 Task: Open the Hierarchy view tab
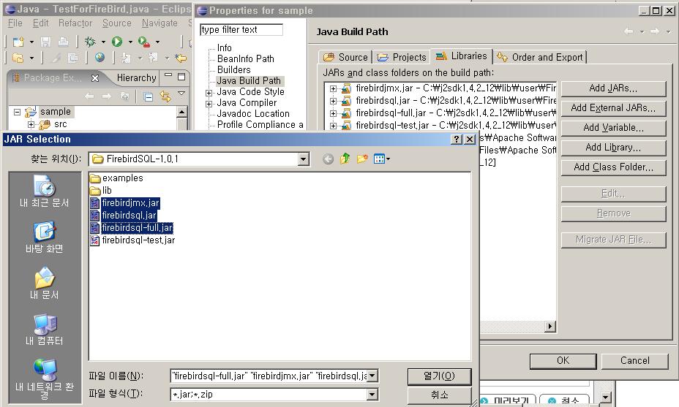(136, 78)
